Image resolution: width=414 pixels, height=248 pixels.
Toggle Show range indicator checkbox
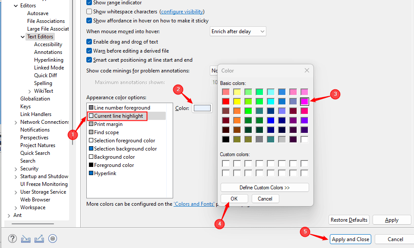[x=89, y=3]
